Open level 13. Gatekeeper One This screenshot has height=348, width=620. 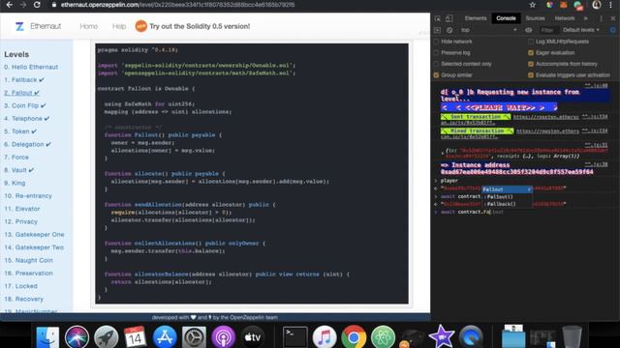point(34,235)
